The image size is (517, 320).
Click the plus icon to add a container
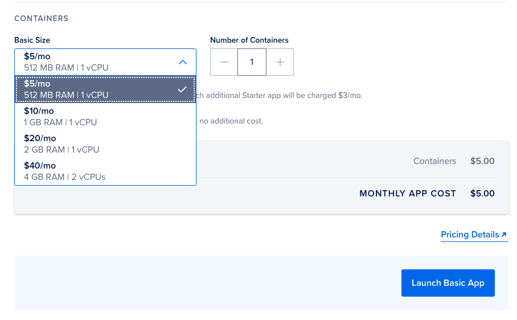click(x=280, y=62)
